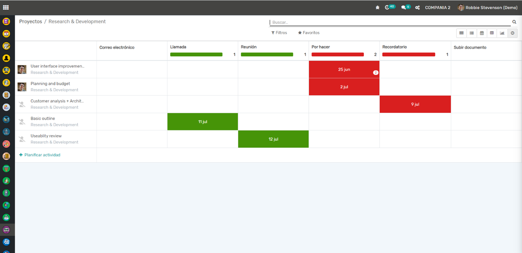Switch to the pivot table view
This screenshot has height=253, width=522.
tap(492, 33)
